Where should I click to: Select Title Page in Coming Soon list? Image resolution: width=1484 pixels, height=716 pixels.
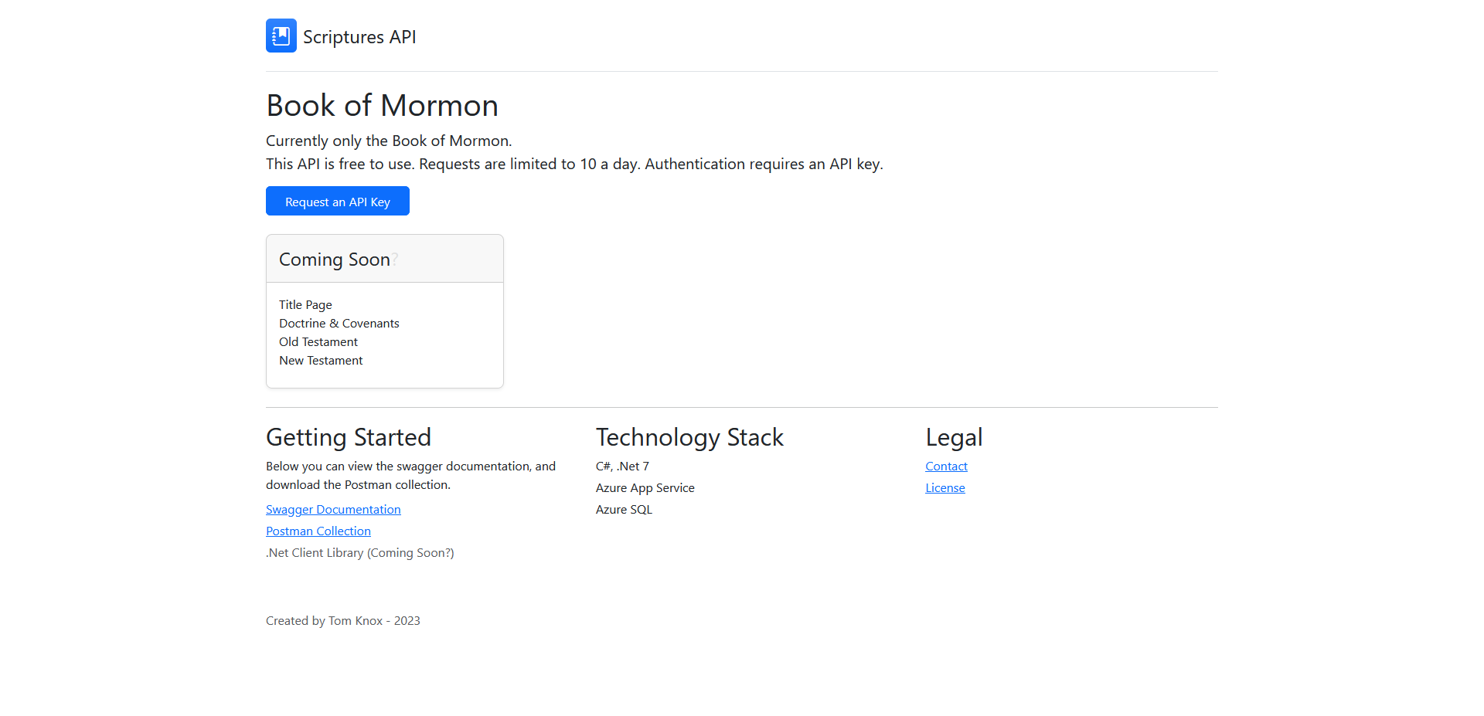305,305
